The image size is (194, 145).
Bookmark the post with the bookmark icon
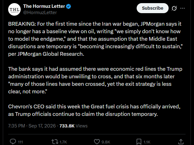pos(139,142)
